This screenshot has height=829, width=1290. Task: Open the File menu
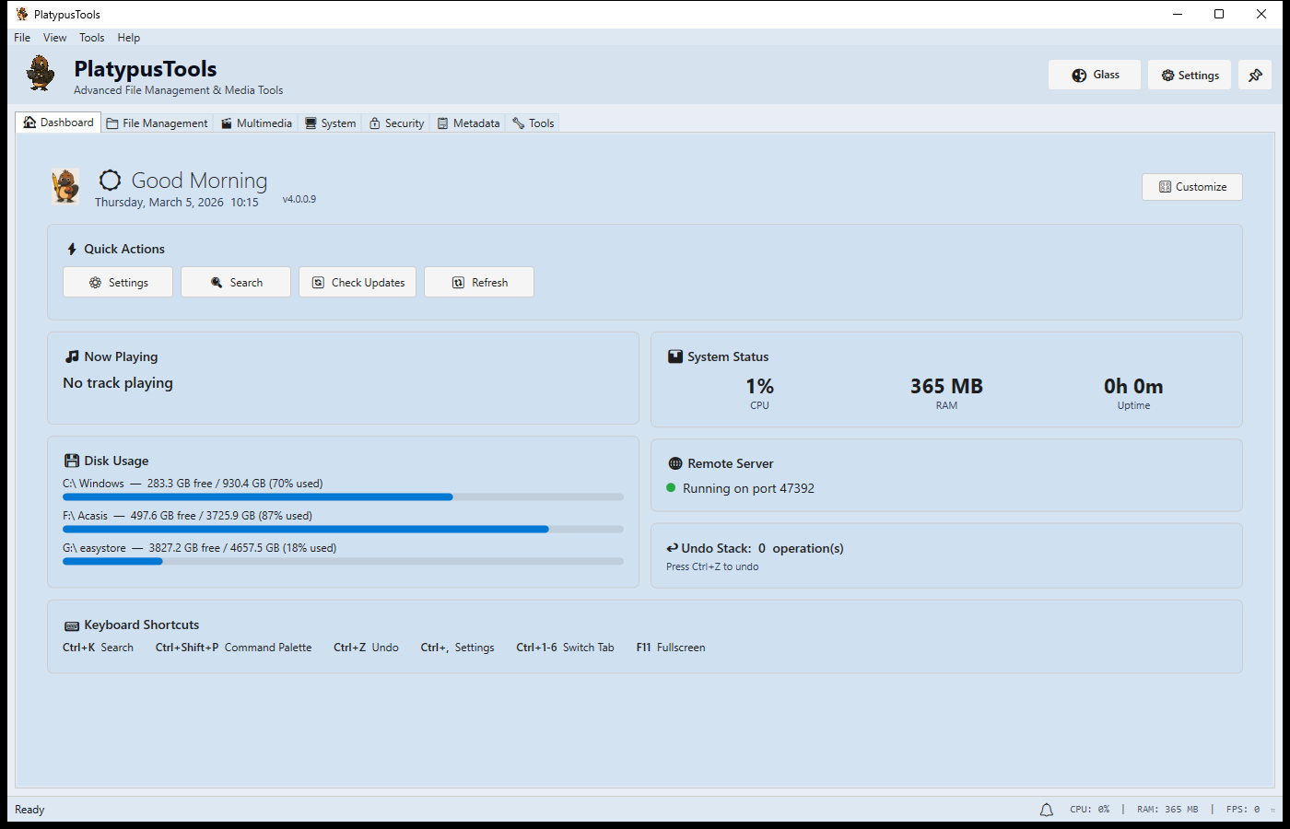pos(22,38)
